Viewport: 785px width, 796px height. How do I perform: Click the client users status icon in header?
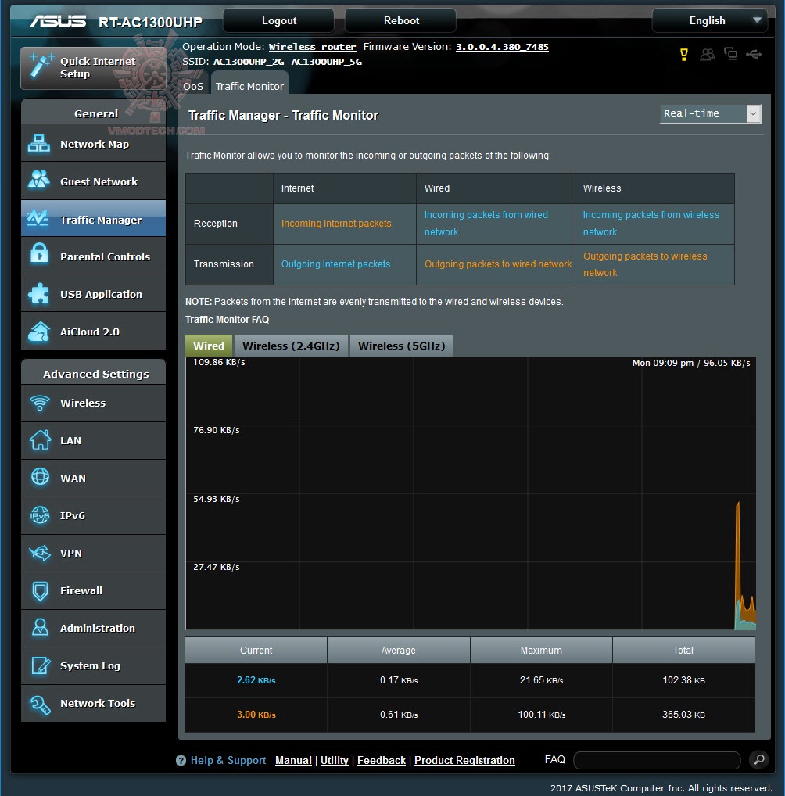point(707,54)
